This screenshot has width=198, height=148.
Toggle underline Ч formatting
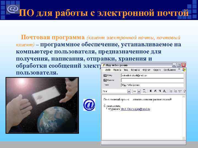(160, 91)
